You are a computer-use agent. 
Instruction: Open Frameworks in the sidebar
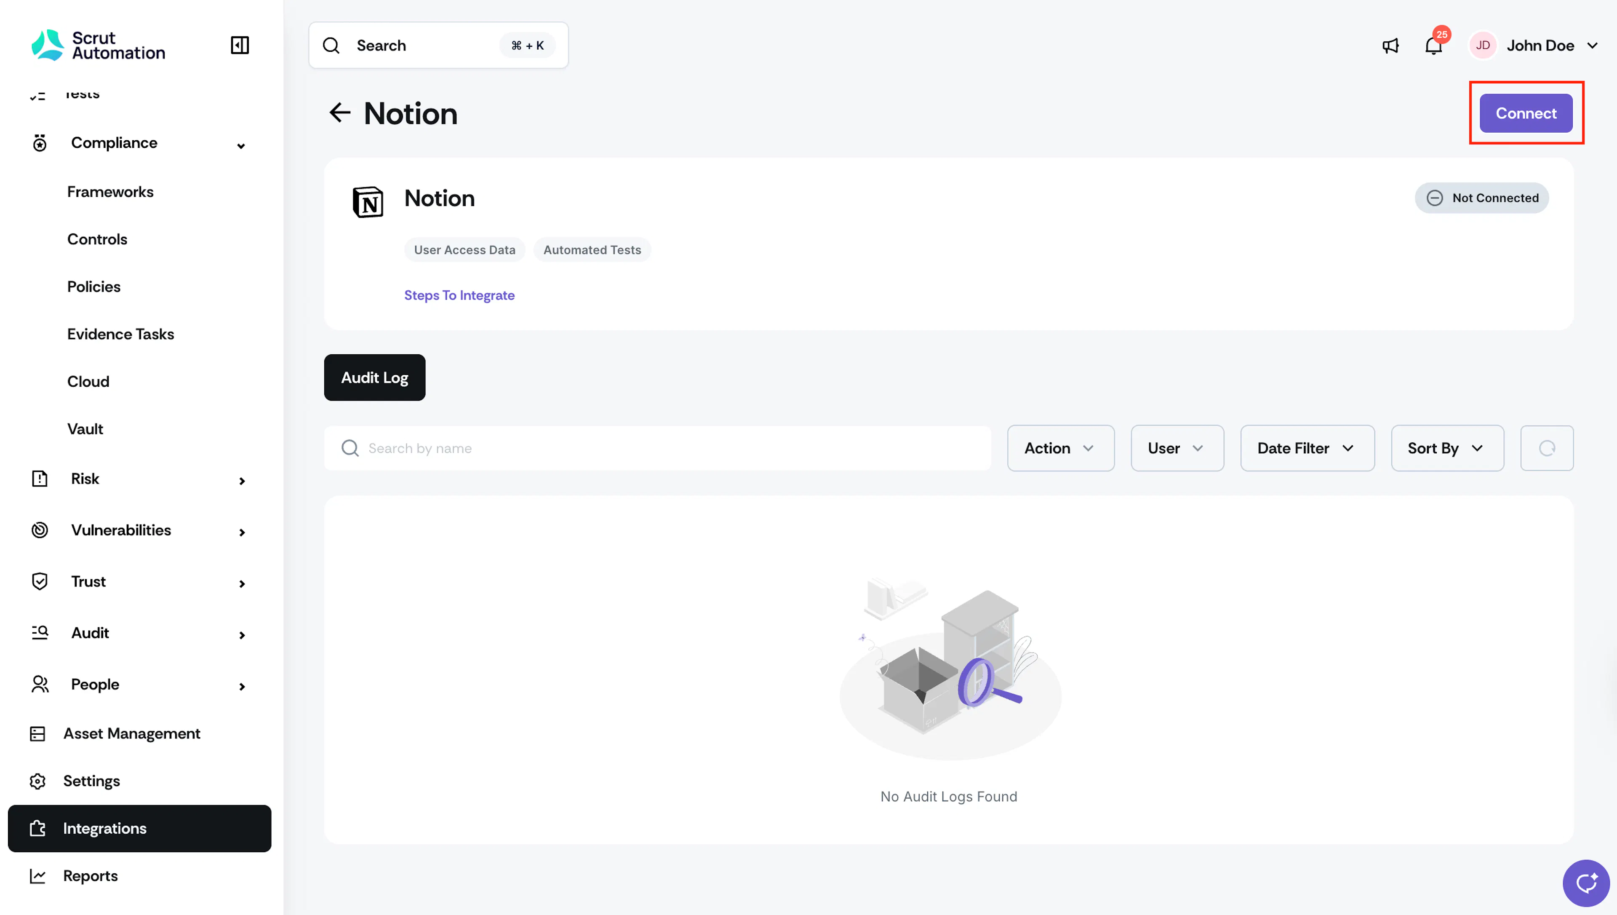[x=110, y=192]
